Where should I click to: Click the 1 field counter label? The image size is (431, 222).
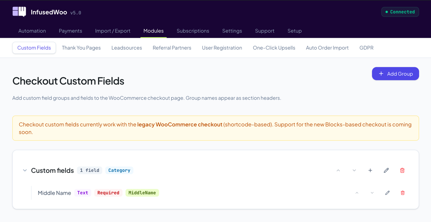(x=90, y=170)
